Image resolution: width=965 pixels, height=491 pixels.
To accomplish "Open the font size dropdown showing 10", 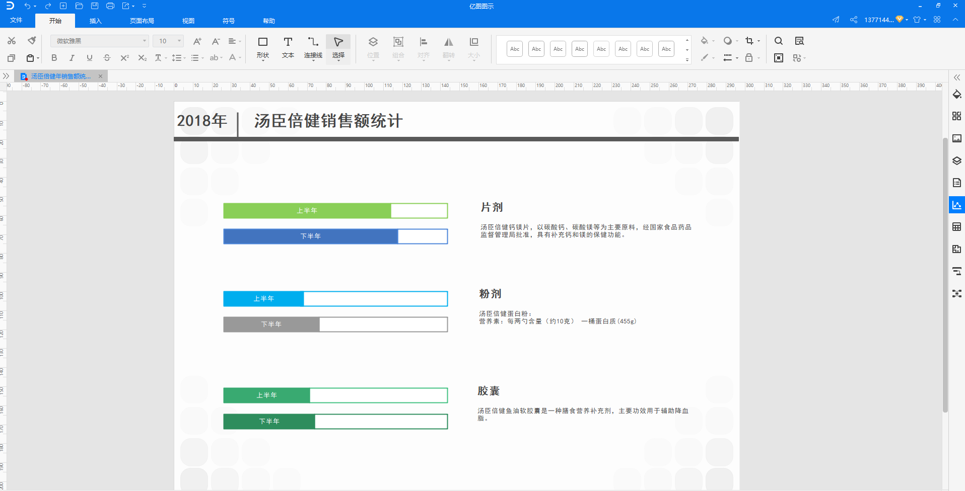I will [168, 41].
